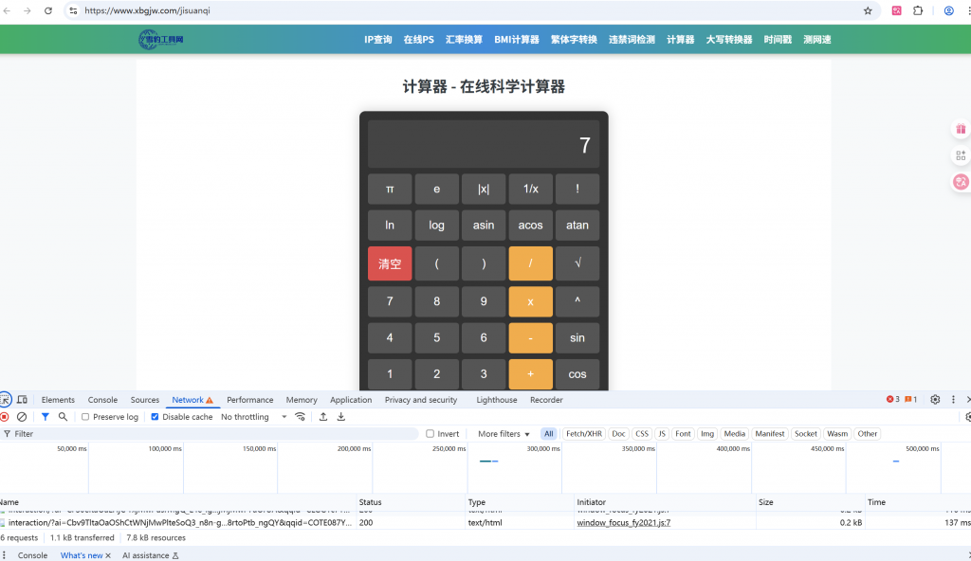The width and height of the screenshot is (971, 561).
Task: Click the export HAR download icon
Action: [x=341, y=417]
